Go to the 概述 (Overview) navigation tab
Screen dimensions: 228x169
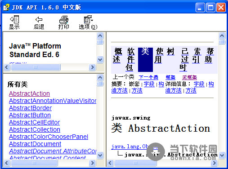pyautogui.click(x=117, y=56)
